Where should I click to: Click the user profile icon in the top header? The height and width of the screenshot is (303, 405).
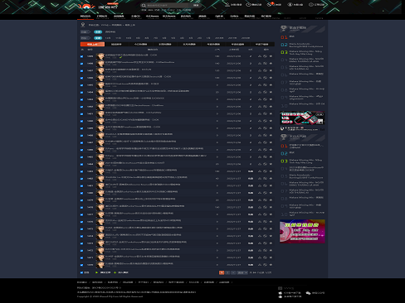tap(227, 4)
